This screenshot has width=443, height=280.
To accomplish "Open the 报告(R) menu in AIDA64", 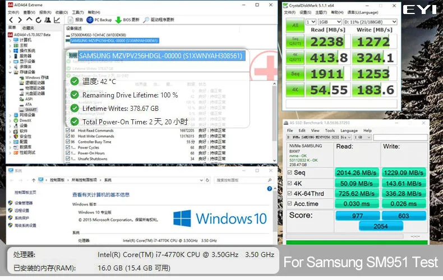I will coord(45,12).
